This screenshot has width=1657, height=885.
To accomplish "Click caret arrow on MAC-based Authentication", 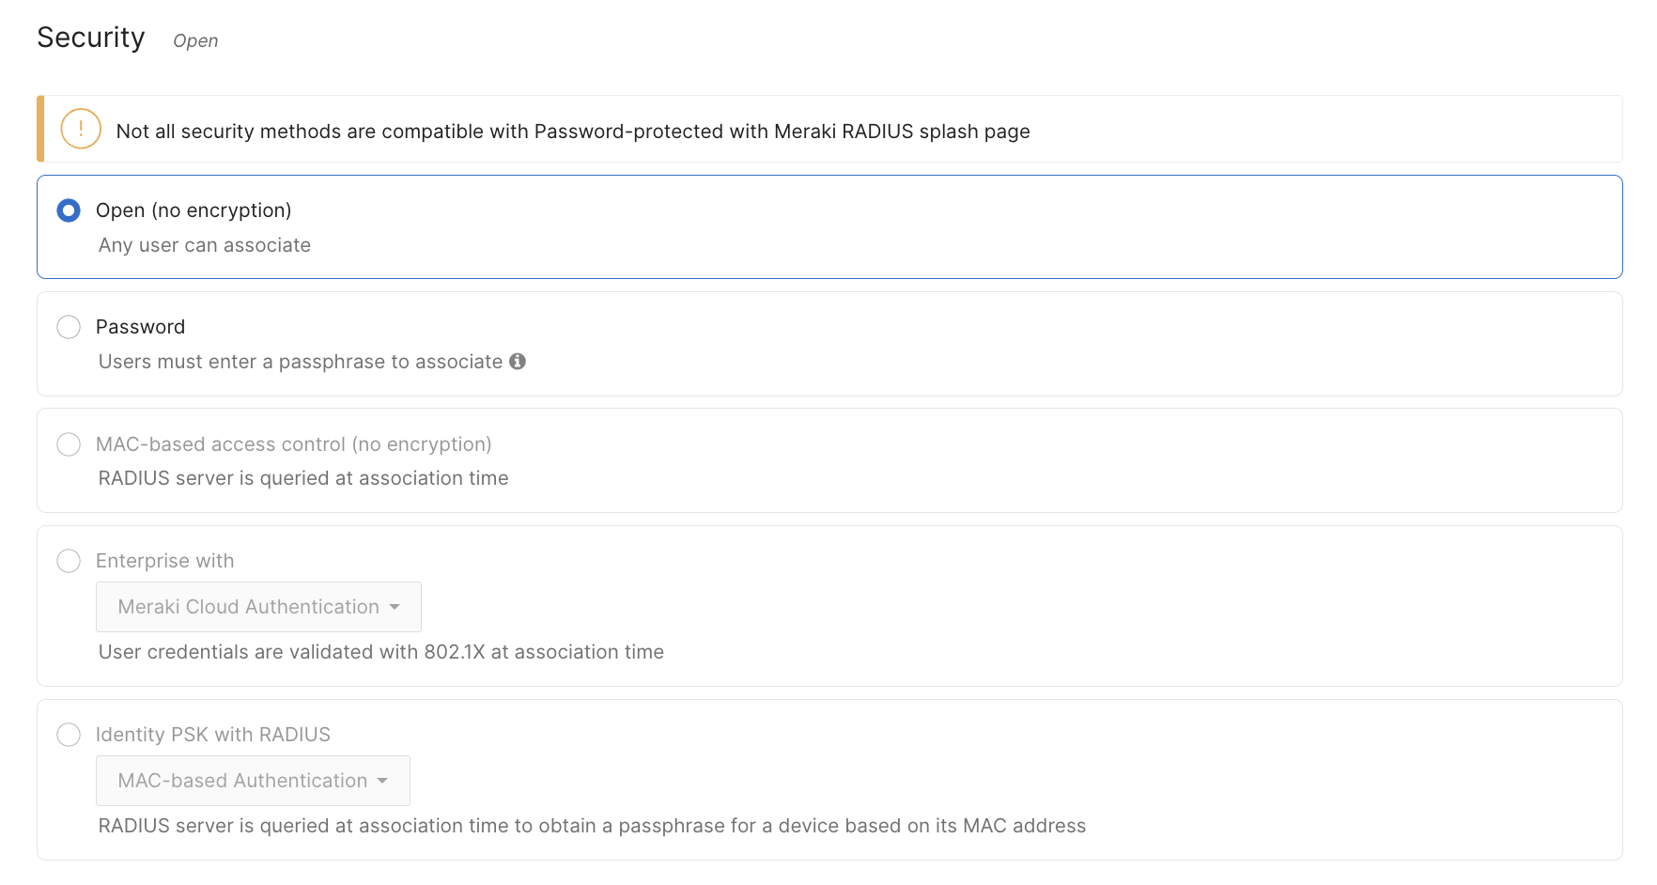I will click(x=382, y=782).
